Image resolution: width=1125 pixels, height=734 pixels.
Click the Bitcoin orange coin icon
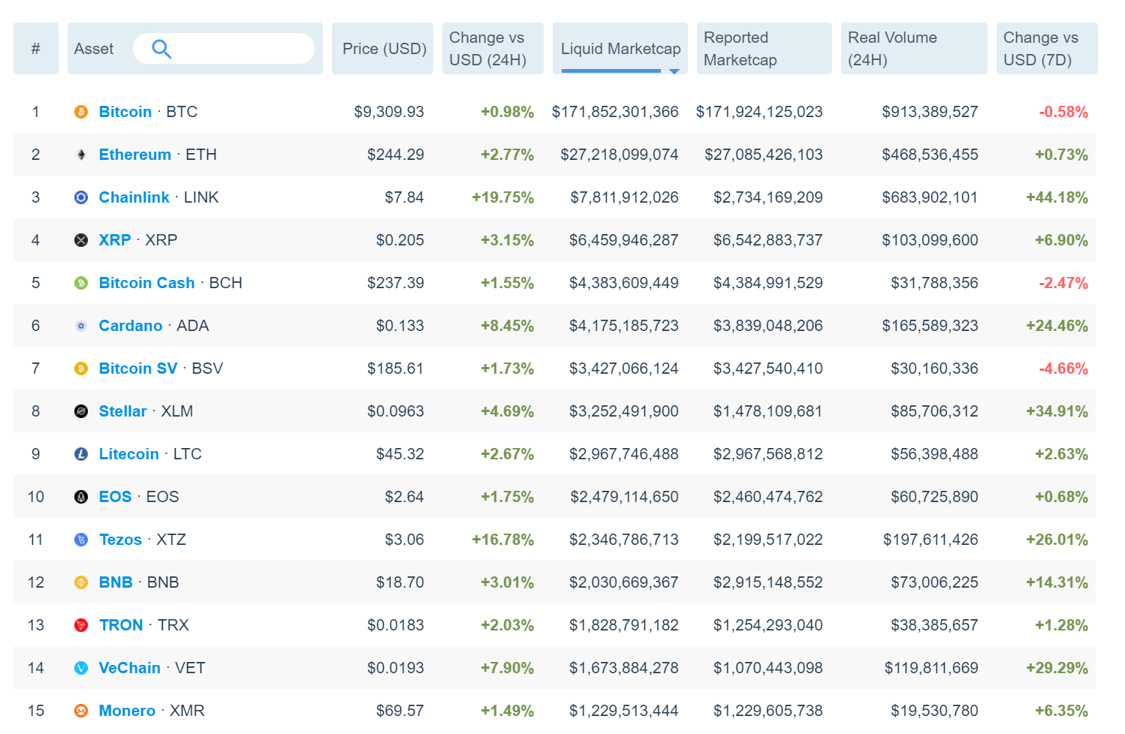[x=81, y=112]
